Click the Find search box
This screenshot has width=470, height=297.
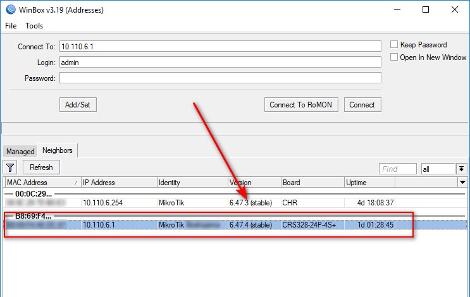pyautogui.click(x=397, y=169)
